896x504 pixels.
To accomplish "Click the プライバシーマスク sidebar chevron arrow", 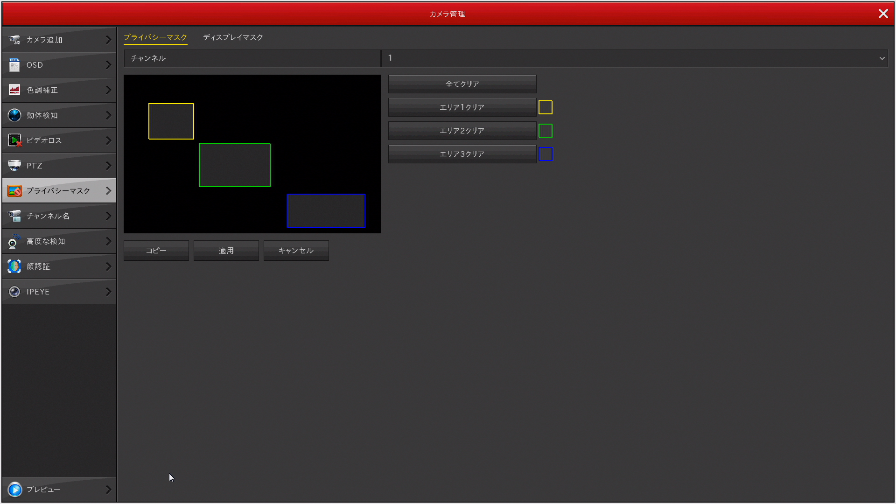I will click(x=108, y=191).
